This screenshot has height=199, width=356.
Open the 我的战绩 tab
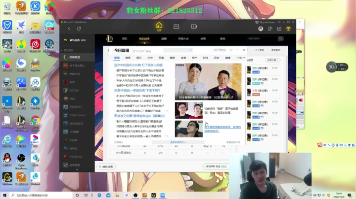coord(144,39)
